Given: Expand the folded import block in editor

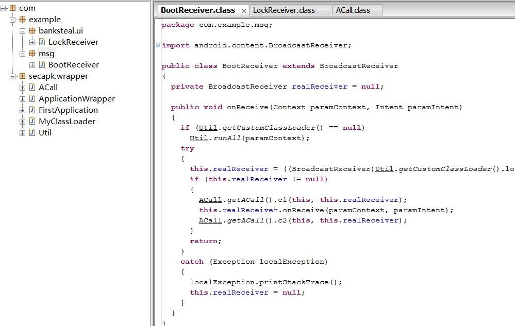Looking at the screenshot, I should pyautogui.click(x=158, y=45).
